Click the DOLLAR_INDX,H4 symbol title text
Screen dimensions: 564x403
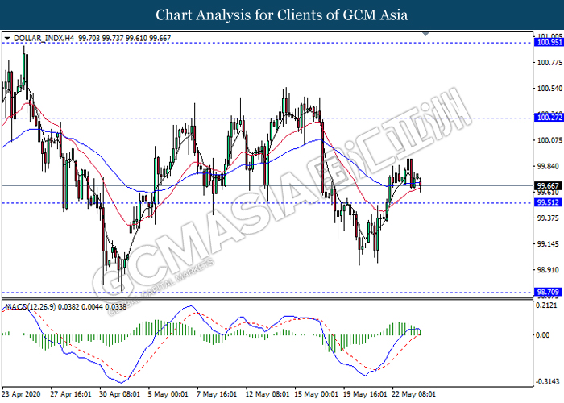click(44, 38)
